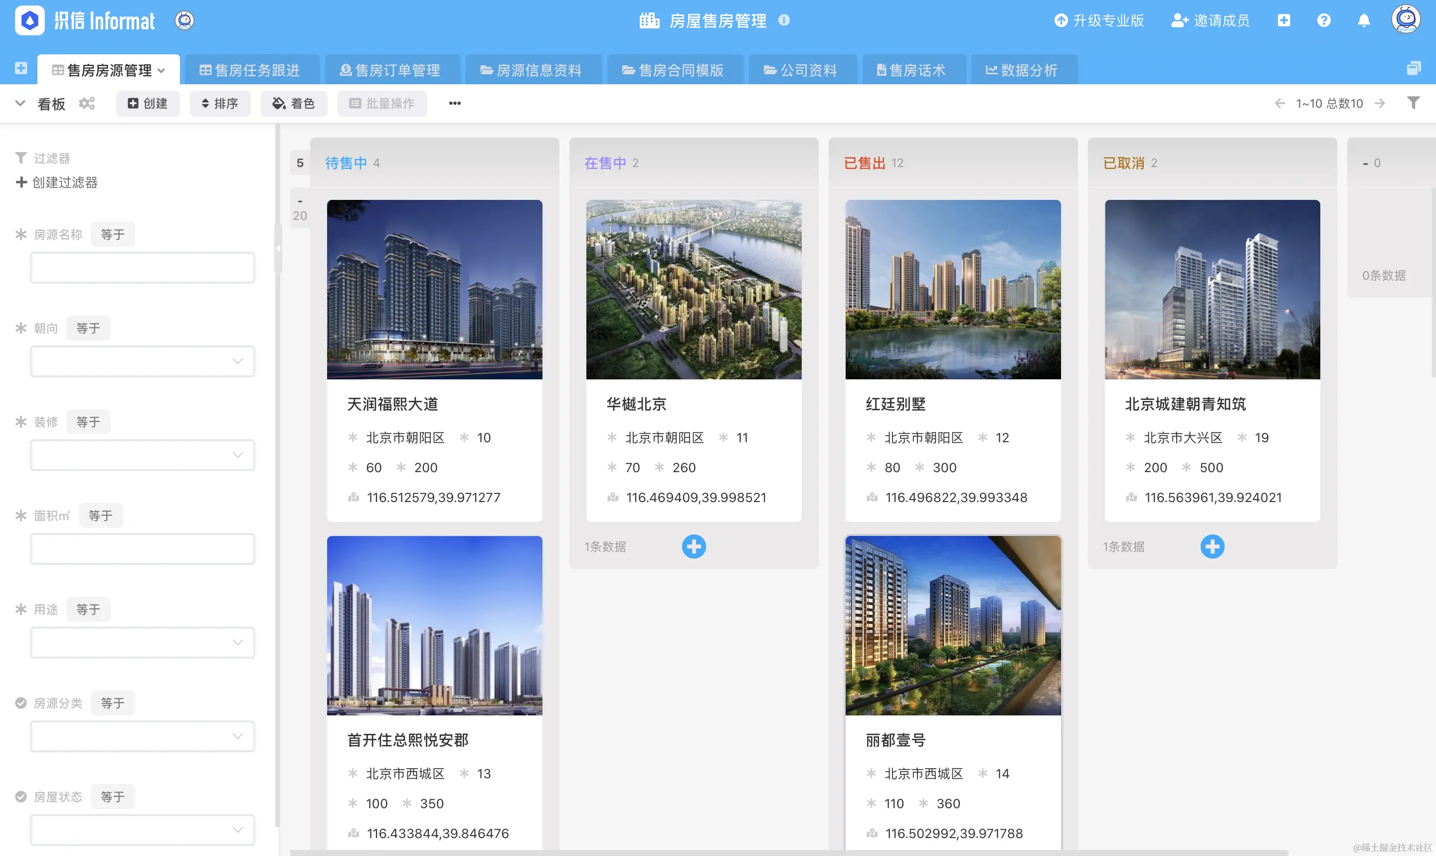Click the blue plus under 在售中 column
The height and width of the screenshot is (856, 1436).
point(694,546)
